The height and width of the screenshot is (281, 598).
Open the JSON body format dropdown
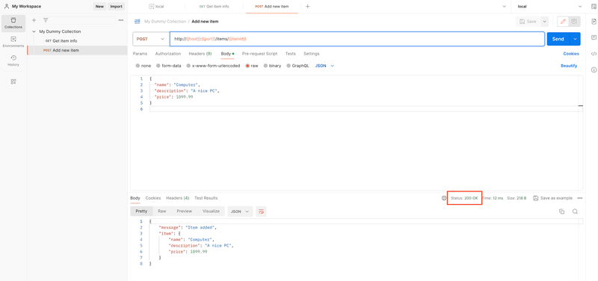click(324, 66)
